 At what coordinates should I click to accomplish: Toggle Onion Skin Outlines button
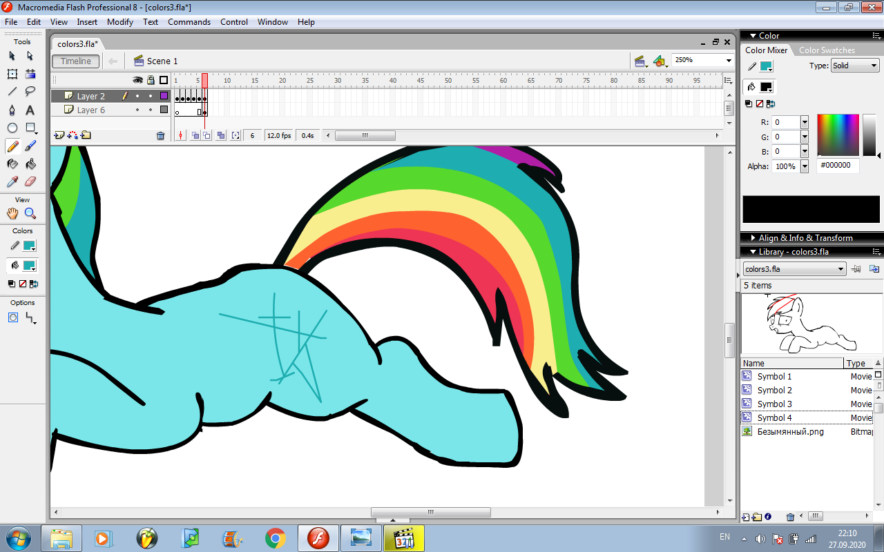click(206, 136)
